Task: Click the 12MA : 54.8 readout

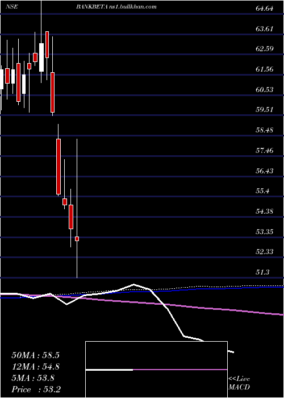Action: point(35,367)
